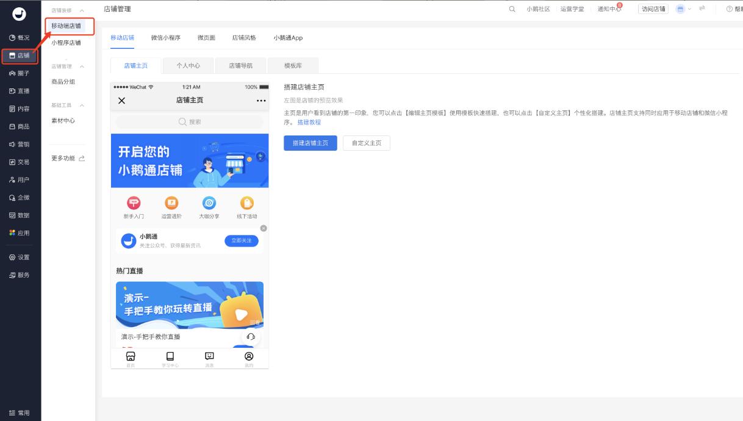This screenshot has height=421, width=743.
Task: Select the 个人中心 sub-tab
Action: 188,66
